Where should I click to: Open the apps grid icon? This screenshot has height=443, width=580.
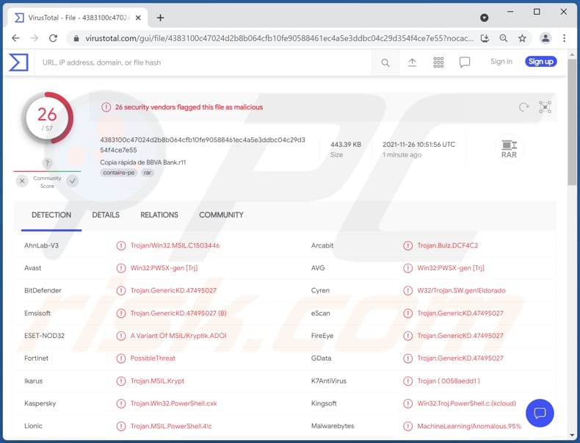438,62
